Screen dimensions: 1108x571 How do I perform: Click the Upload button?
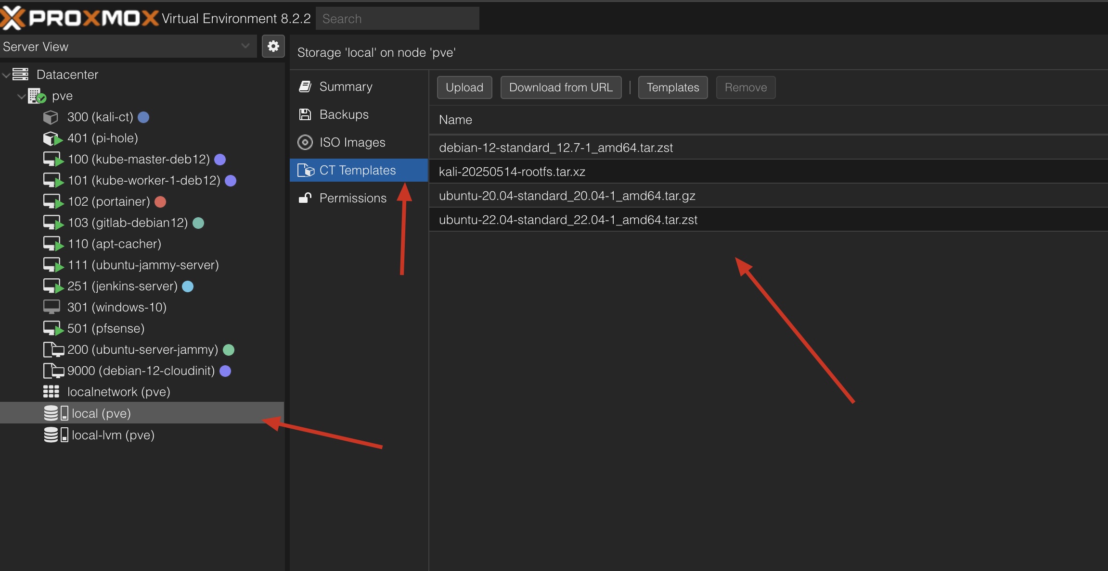click(464, 87)
